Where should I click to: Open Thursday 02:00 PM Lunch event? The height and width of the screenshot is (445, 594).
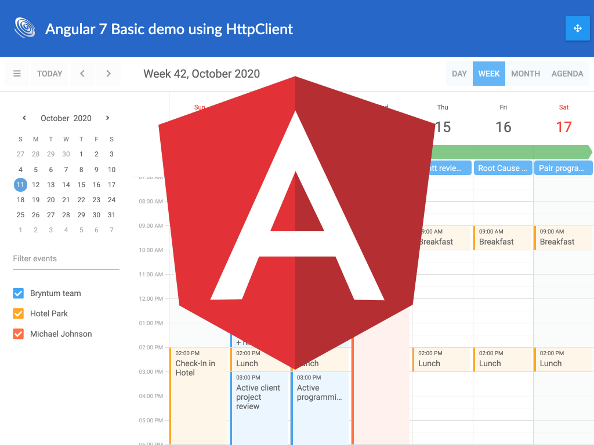point(442,359)
